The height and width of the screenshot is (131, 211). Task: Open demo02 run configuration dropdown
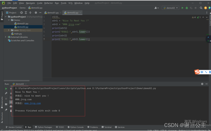170,8
